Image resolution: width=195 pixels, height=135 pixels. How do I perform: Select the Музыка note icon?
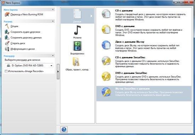click(77, 30)
